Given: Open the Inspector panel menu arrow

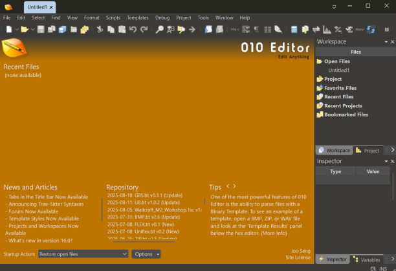Looking at the screenshot, I should pos(386,161).
